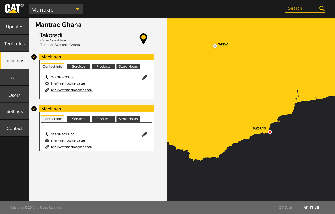335x214 pixels.
Task: Switch to Services tab in second Machines card
Action: click(79, 119)
